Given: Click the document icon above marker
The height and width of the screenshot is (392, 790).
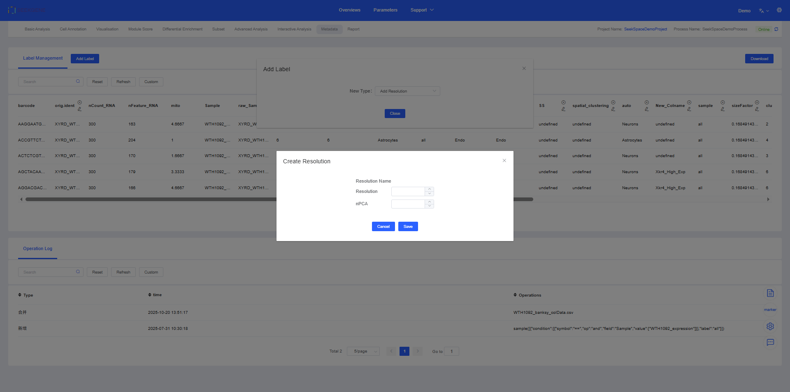Looking at the screenshot, I should [x=770, y=293].
